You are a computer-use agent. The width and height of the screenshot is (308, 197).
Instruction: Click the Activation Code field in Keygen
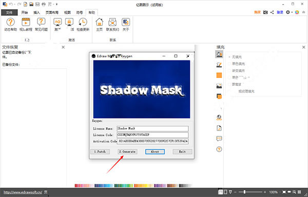[x=152, y=141]
